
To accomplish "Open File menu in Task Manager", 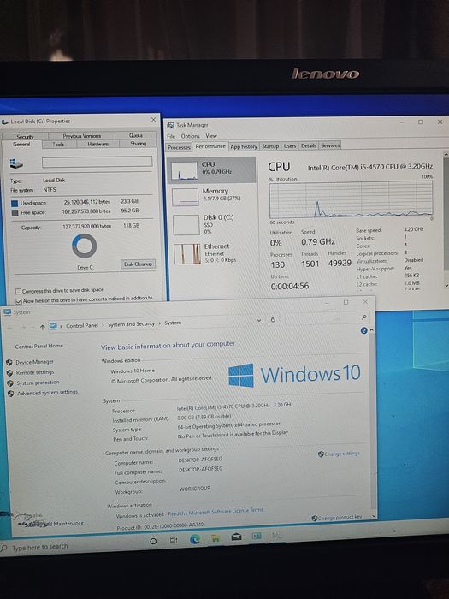I will [x=171, y=136].
